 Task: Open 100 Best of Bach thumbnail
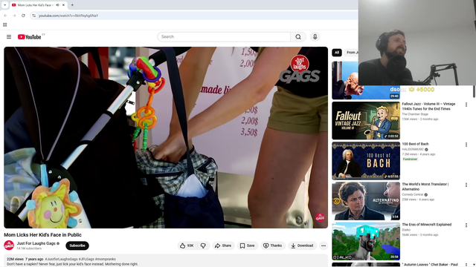[x=366, y=161]
